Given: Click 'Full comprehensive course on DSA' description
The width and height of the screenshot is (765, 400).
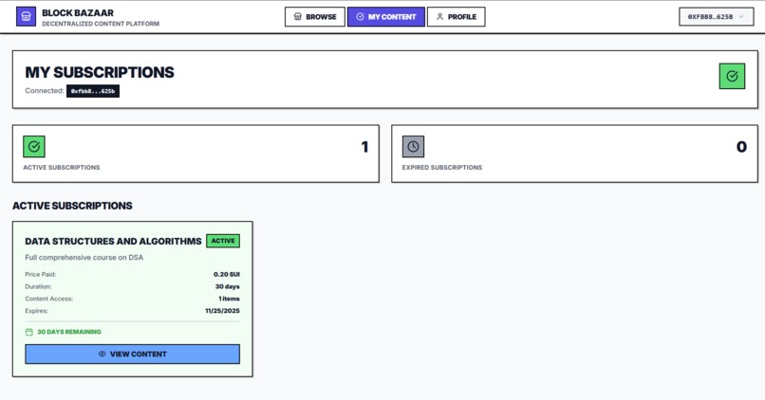Looking at the screenshot, I should coord(84,257).
